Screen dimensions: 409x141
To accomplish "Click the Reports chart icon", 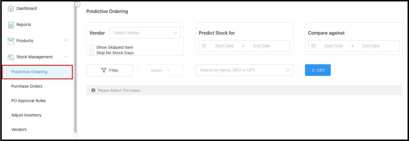I will pos(11,25).
